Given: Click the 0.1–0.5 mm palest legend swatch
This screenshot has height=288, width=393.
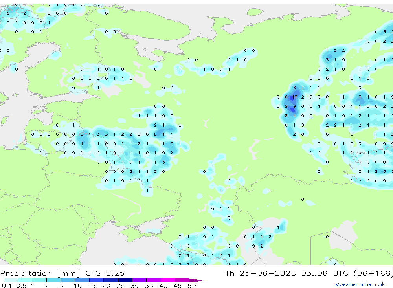Looking at the screenshot, I should (x=11, y=280).
